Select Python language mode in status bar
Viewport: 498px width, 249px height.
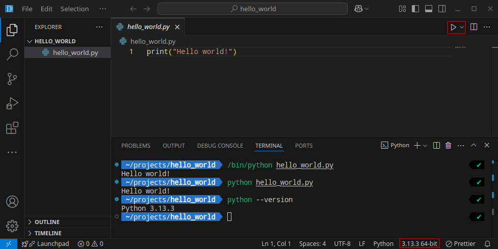383,243
